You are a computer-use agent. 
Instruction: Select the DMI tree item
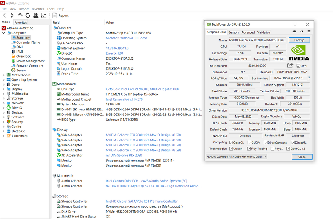coord(17,47)
